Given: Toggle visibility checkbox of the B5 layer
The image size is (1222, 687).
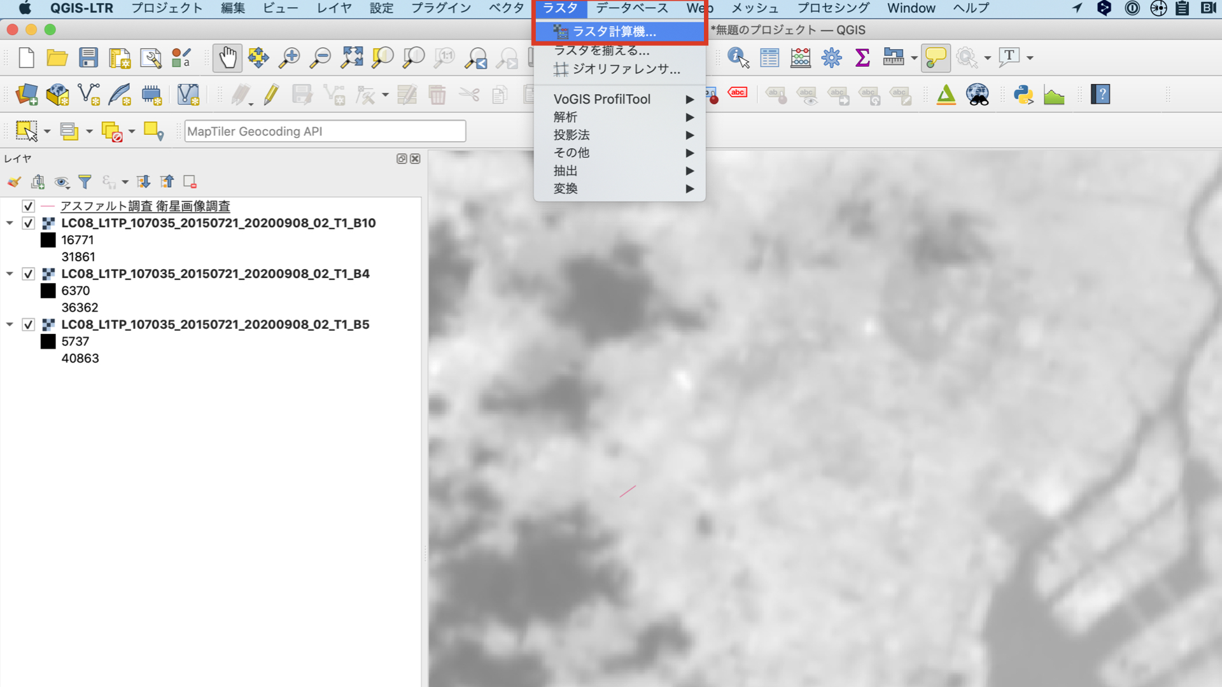Looking at the screenshot, I should point(28,324).
